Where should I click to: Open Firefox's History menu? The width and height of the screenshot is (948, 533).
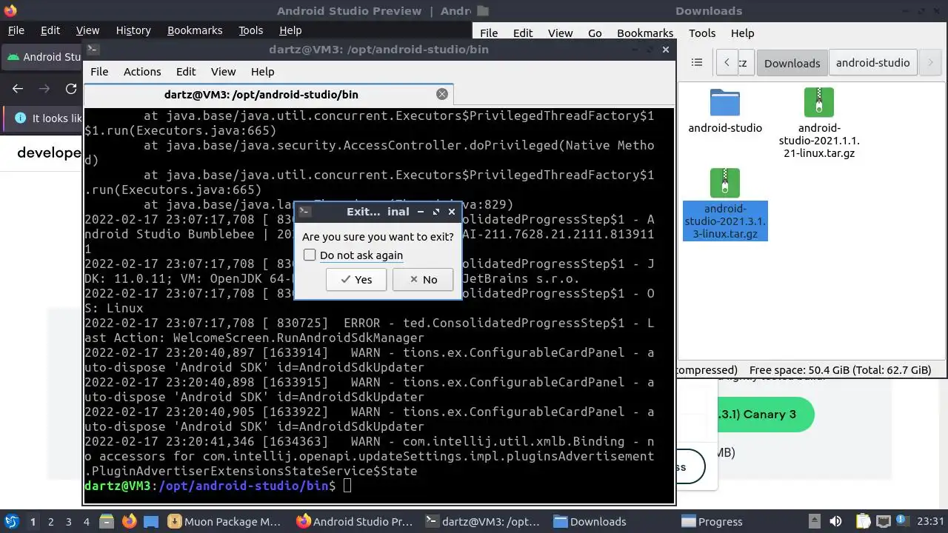pos(133,30)
